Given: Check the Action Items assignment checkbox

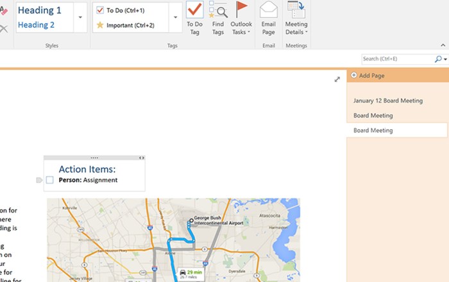Looking at the screenshot, I should (49, 181).
